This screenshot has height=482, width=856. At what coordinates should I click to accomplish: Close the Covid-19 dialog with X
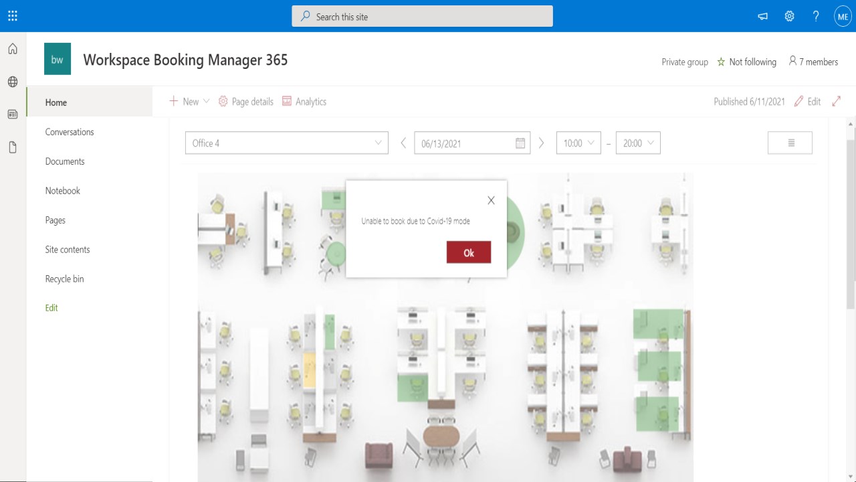click(491, 200)
